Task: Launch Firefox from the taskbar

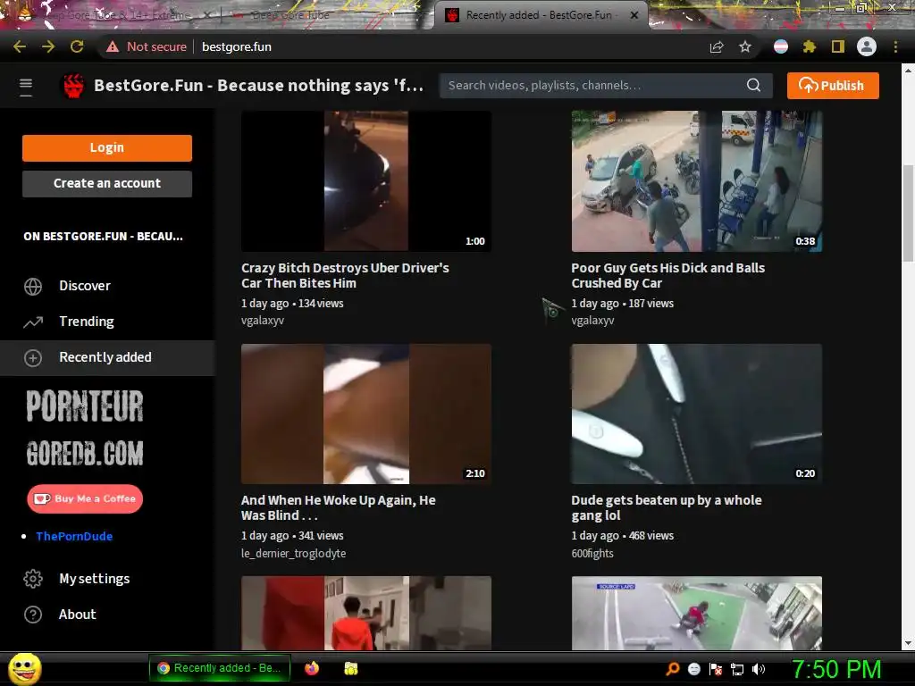Action: (312, 668)
